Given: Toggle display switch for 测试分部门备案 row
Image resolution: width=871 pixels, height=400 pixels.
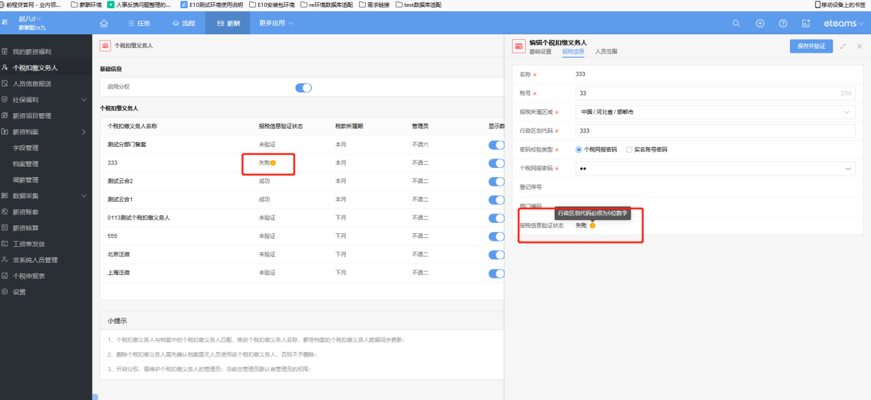Looking at the screenshot, I should (x=496, y=145).
